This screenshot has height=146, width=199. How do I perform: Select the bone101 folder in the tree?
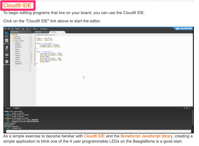click(x=18, y=37)
